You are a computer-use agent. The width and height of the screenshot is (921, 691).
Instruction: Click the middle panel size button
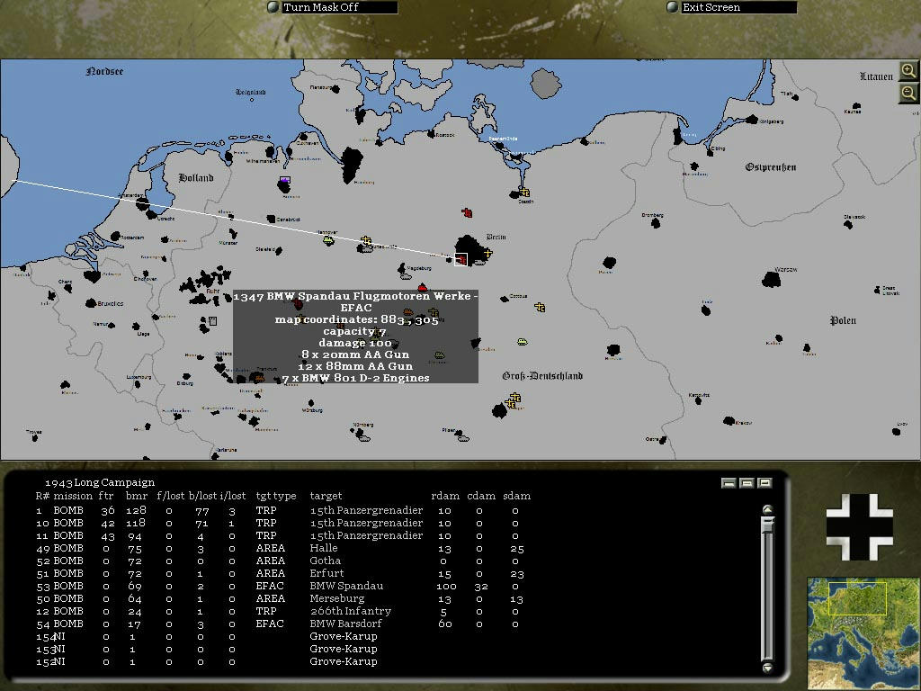pos(747,483)
